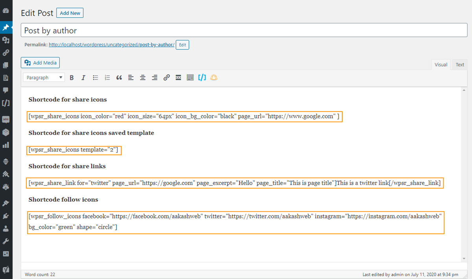The height and width of the screenshot is (279, 472).
Task: Open the post permalink URL
Action: point(111,45)
